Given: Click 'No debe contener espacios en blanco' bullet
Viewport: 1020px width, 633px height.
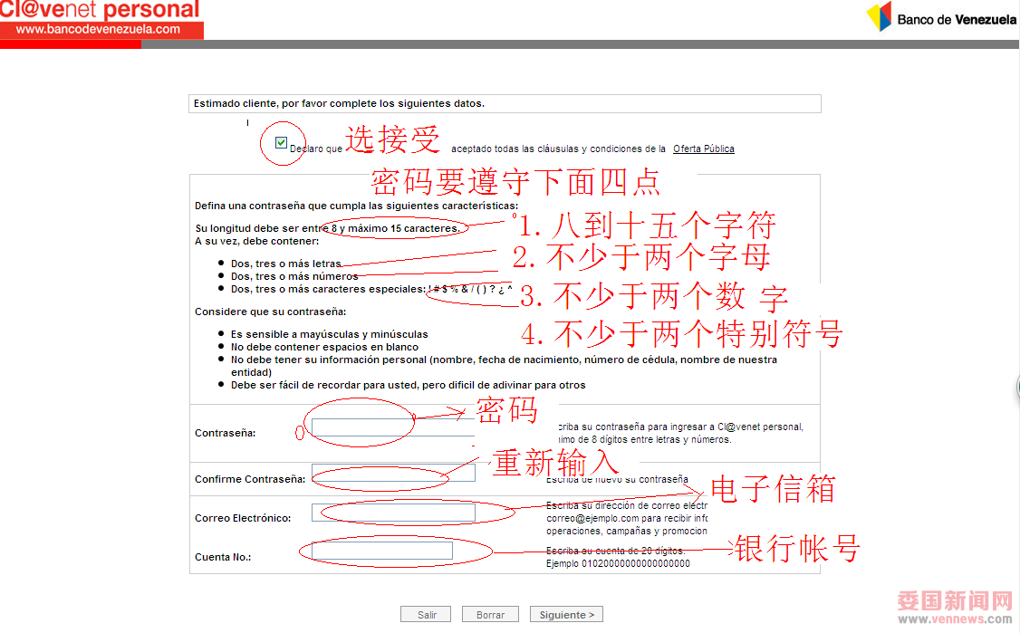Looking at the screenshot, I should [x=324, y=348].
